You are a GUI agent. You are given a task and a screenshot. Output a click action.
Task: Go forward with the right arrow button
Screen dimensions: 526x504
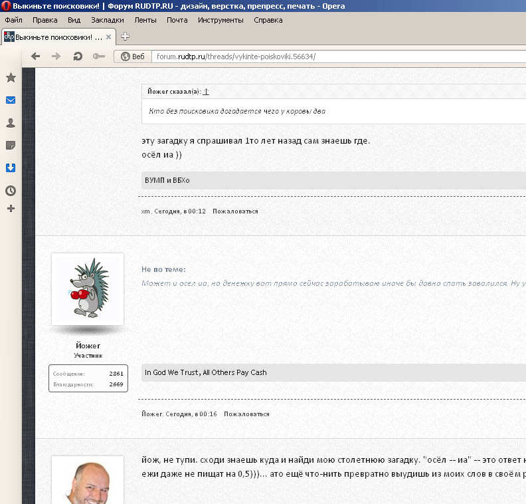(56, 57)
